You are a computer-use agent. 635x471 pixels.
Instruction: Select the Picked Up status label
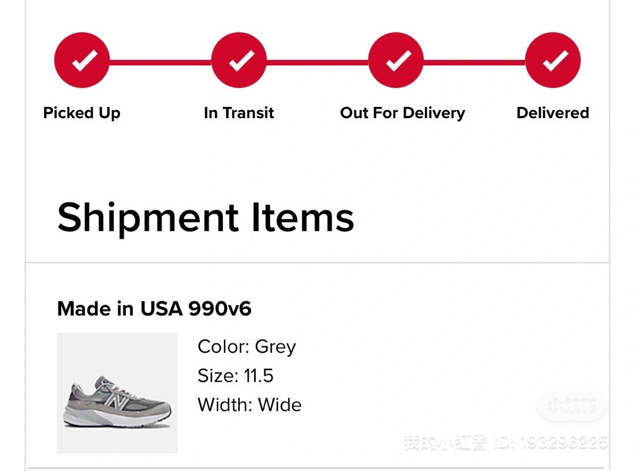(x=82, y=113)
